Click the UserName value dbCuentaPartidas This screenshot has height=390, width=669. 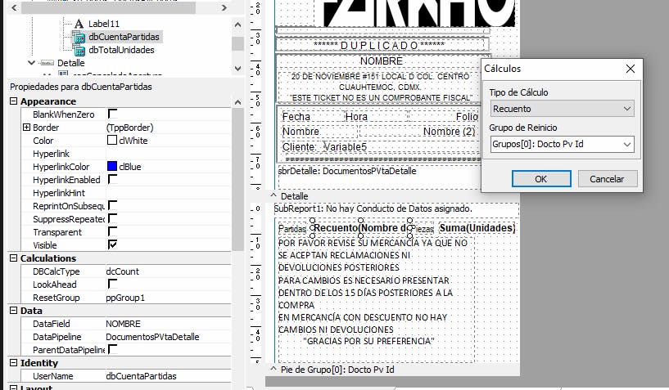(141, 376)
